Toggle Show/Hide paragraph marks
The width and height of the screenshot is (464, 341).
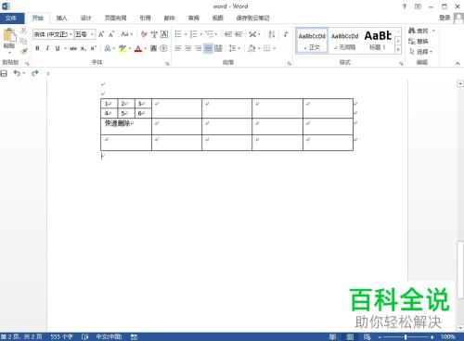pos(286,34)
